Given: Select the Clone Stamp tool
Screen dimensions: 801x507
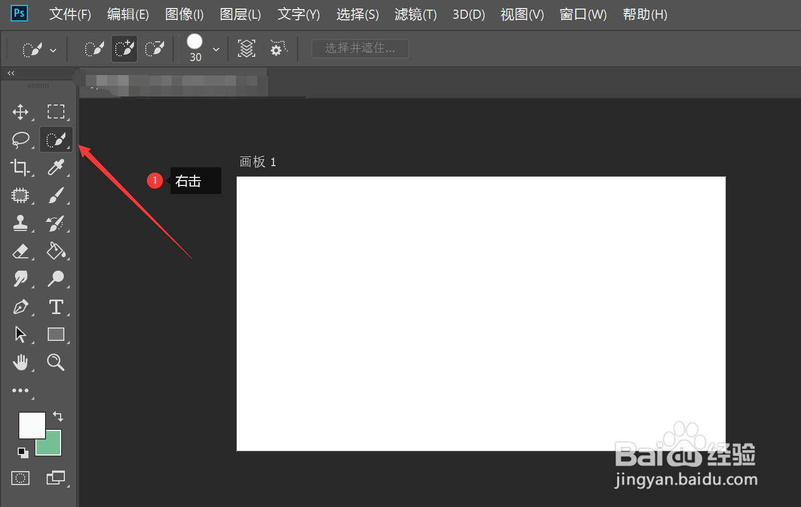Looking at the screenshot, I should click(20, 223).
